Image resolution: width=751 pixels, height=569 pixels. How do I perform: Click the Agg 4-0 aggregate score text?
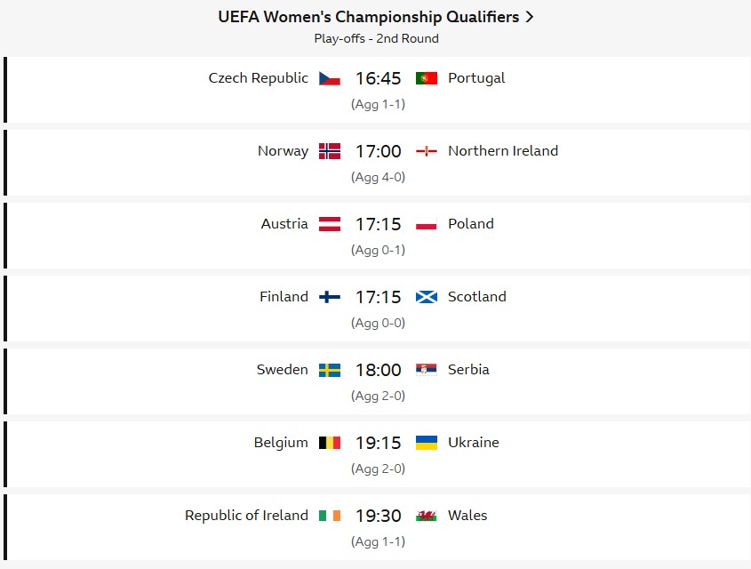tap(378, 177)
